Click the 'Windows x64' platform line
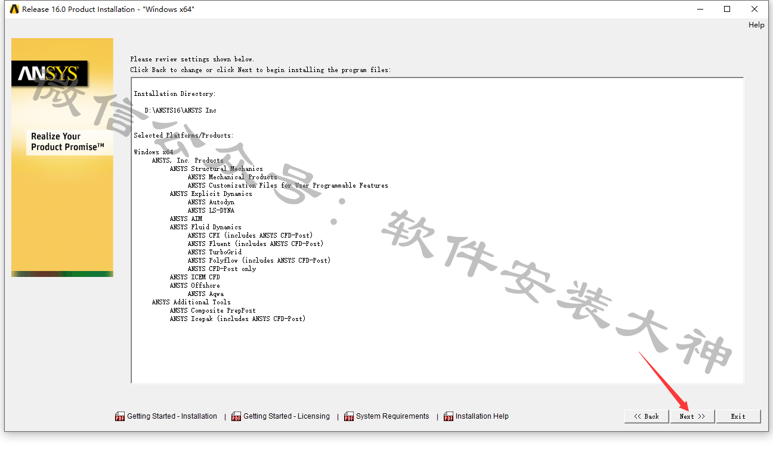Screen dimensions: 773x455 point(153,152)
